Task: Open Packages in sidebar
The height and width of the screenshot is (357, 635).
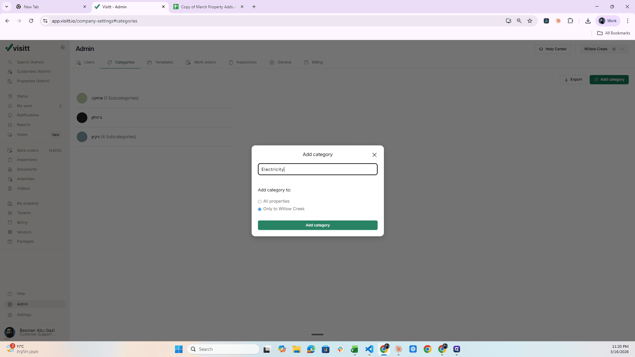Action: pos(25,241)
